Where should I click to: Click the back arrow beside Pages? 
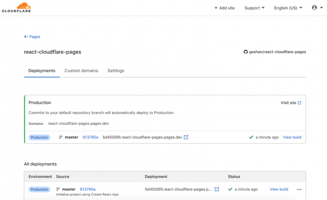click(x=26, y=37)
